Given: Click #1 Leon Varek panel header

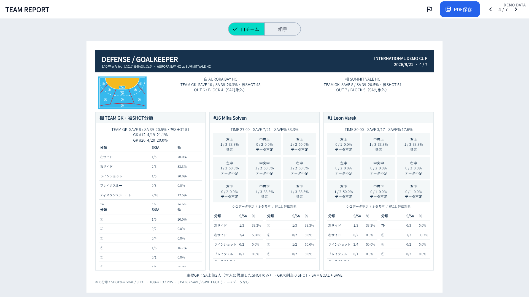Looking at the screenshot, I should [x=379, y=118].
